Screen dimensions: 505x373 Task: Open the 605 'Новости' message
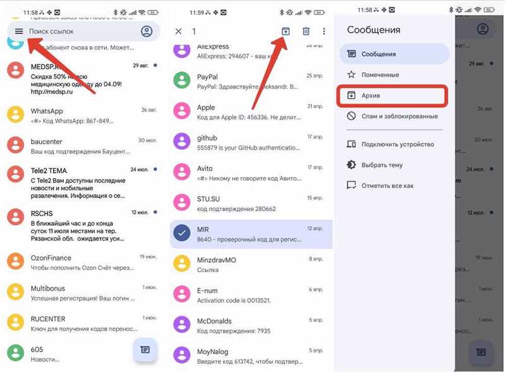point(82,353)
